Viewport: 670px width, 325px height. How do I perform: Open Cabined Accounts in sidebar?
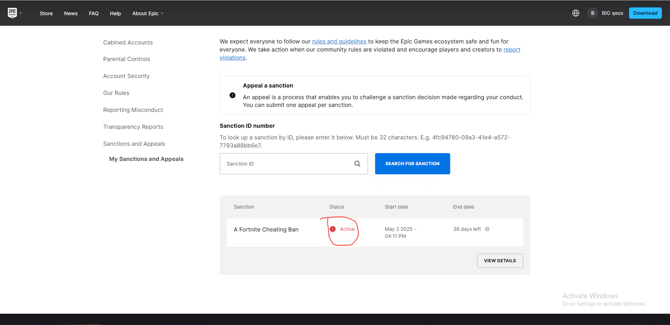point(128,42)
